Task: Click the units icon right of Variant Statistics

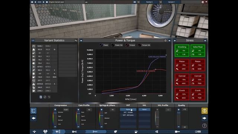Action: click(76, 41)
